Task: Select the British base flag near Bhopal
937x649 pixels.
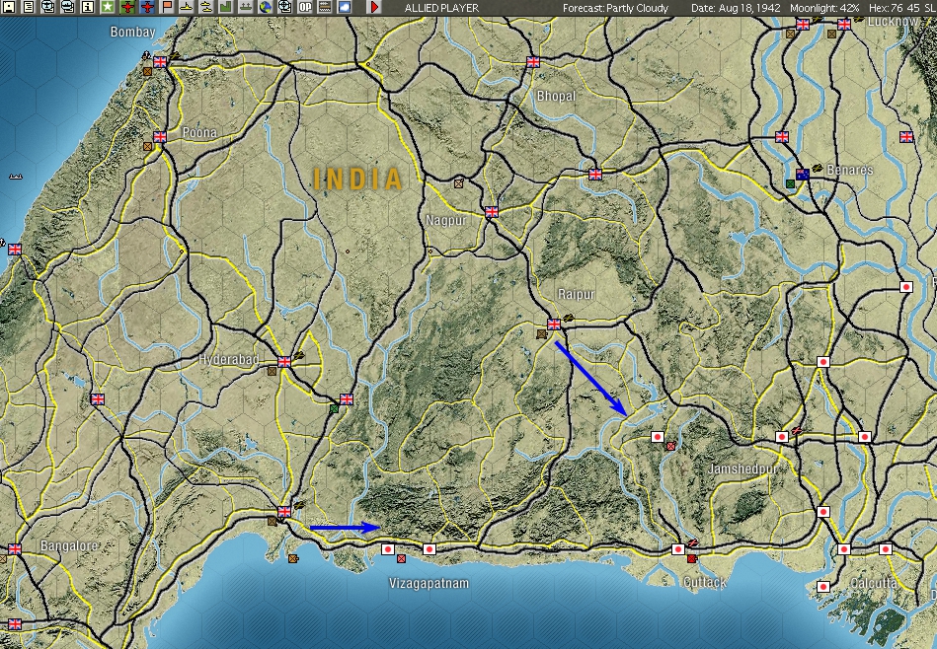Action: [x=533, y=62]
